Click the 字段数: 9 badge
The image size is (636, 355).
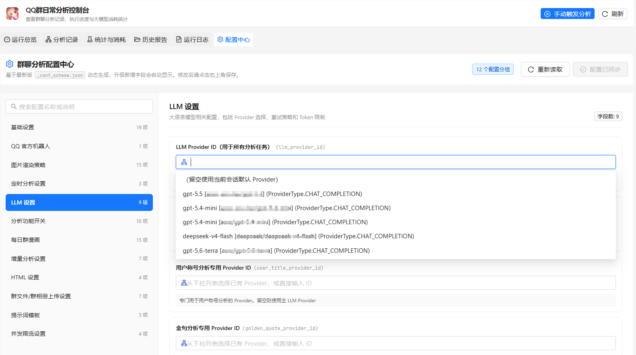tap(608, 116)
